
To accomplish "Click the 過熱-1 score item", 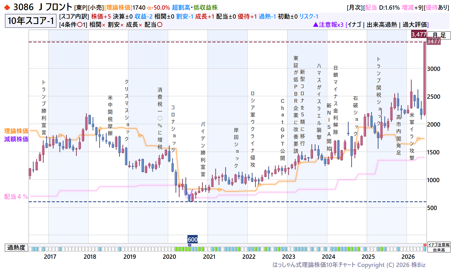I will tap(267, 17).
